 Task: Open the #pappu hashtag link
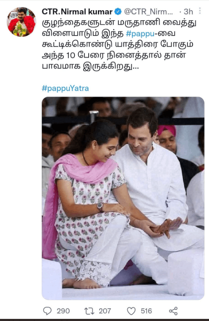tap(140, 33)
